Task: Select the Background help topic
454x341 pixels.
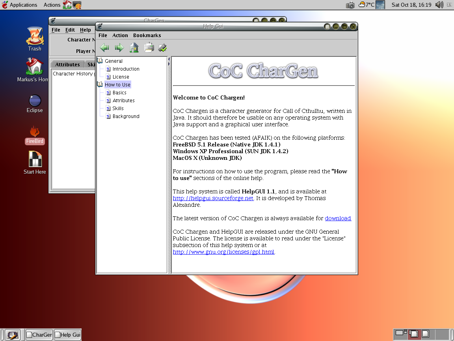Action: [x=126, y=116]
